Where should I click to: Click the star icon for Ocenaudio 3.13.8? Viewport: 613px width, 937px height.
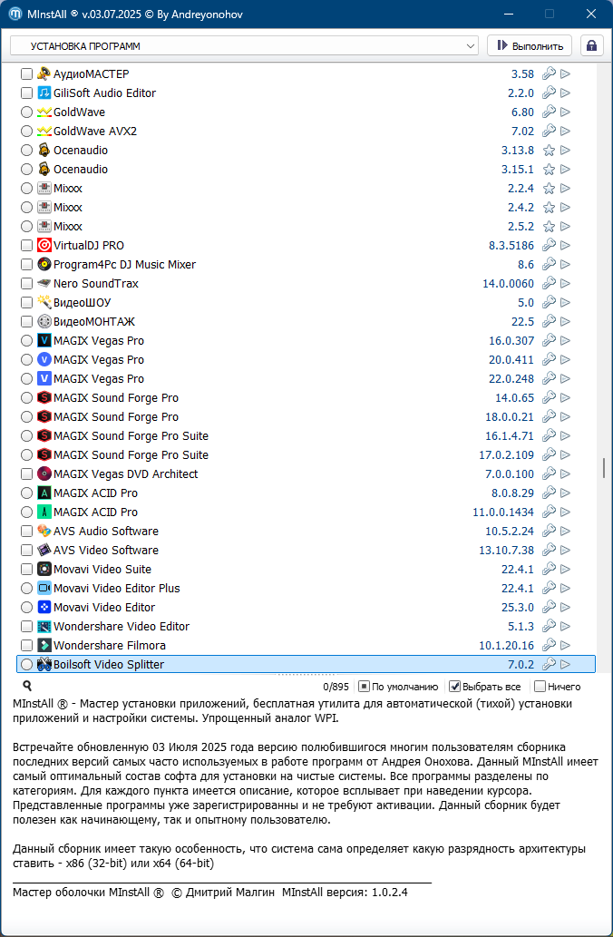(549, 151)
